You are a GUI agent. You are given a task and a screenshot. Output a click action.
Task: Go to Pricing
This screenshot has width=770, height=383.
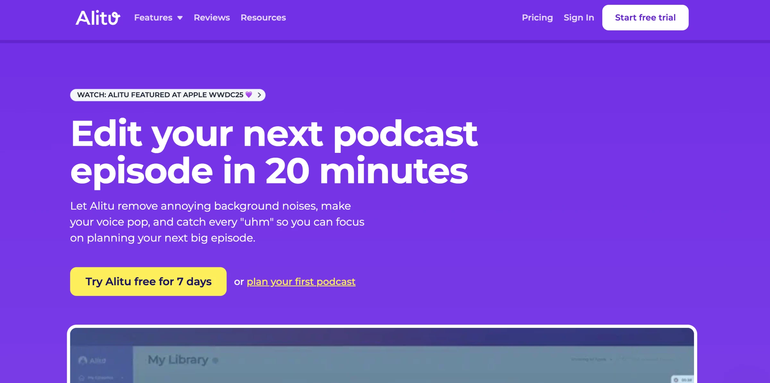tap(537, 18)
